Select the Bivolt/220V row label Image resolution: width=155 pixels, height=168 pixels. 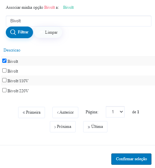tap(18, 91)
